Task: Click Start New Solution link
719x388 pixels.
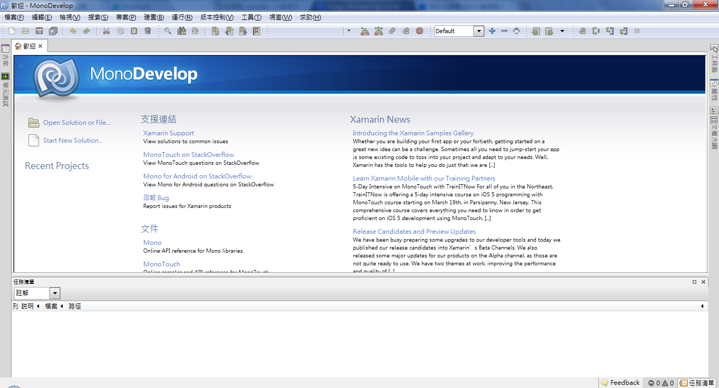Action: point(73,141)
